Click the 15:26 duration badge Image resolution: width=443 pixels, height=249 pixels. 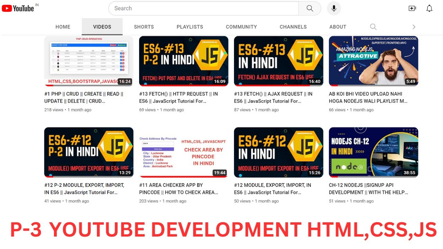pos(314,173)
